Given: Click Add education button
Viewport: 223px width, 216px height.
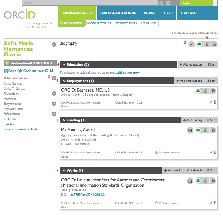Looking at the screenshot, I should tap(191, 64).
